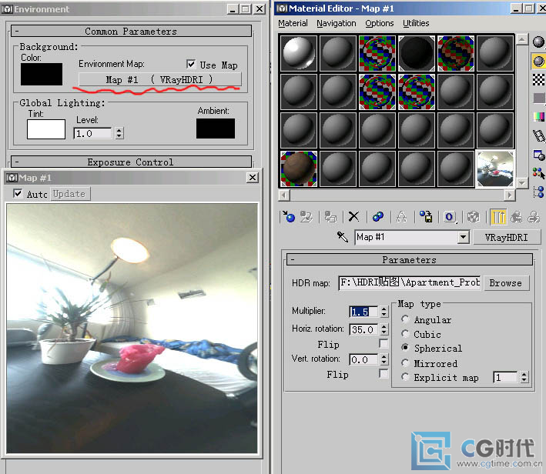Image resolution: width=546 pixels, height=474 pixels.
Task: Click Horiz. rotation spinner arrows
Action: pyautogui.click(x=384, y=329)
